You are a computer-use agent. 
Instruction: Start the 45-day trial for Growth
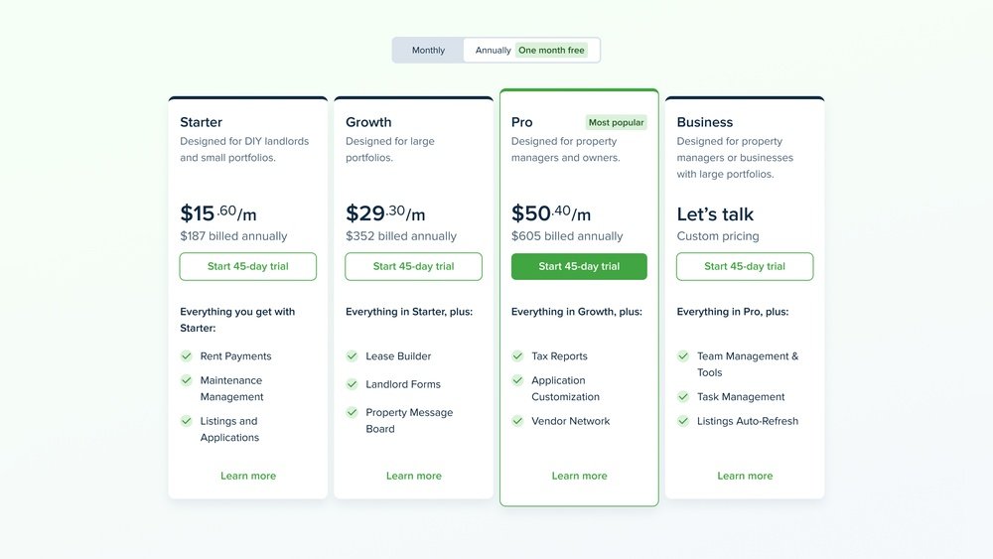(413, 266)
